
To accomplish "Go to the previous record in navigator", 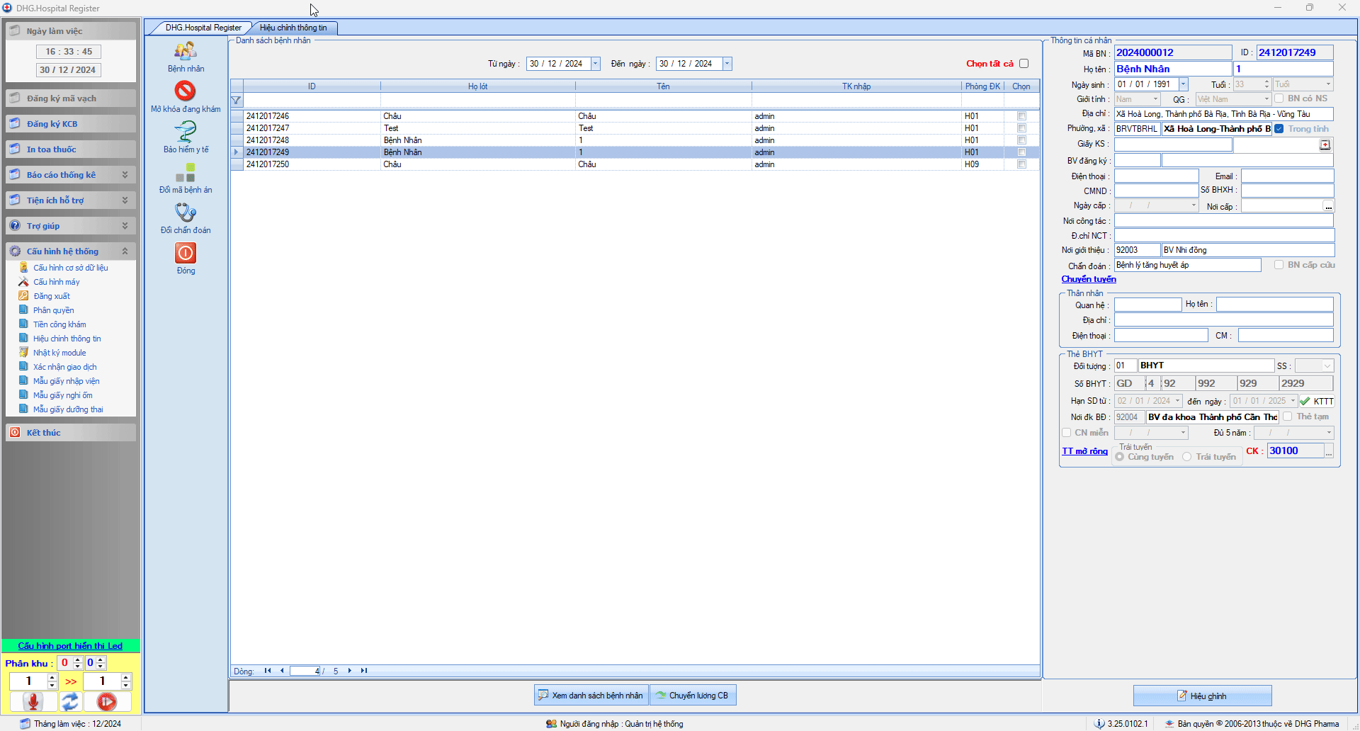I will pyautogui.click(x=282, y=671).
